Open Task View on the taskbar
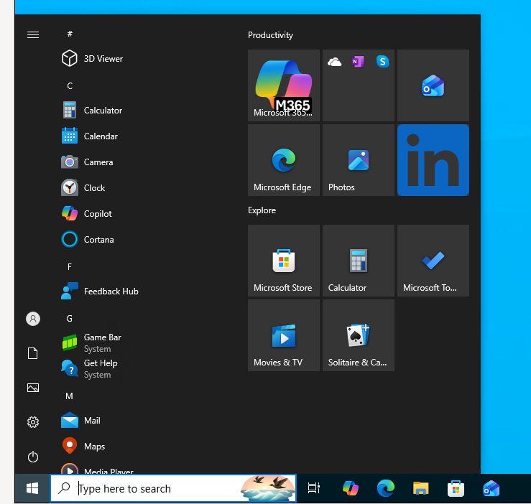This screenshot has height=504, width=531. click(x=313, y=488)
